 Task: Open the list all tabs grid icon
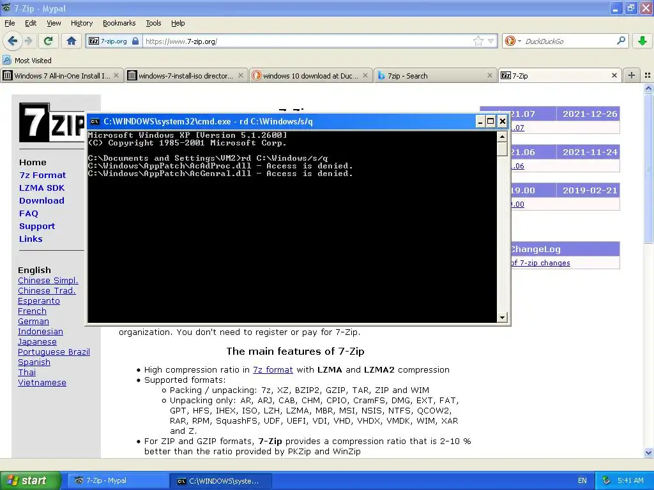coord(648,75)
